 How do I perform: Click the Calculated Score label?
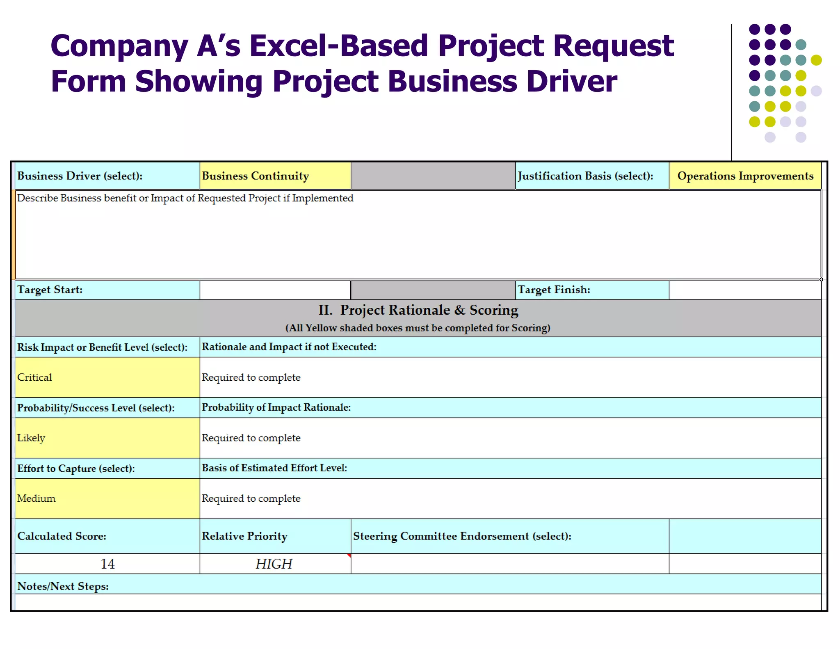(x=62, y=536)
